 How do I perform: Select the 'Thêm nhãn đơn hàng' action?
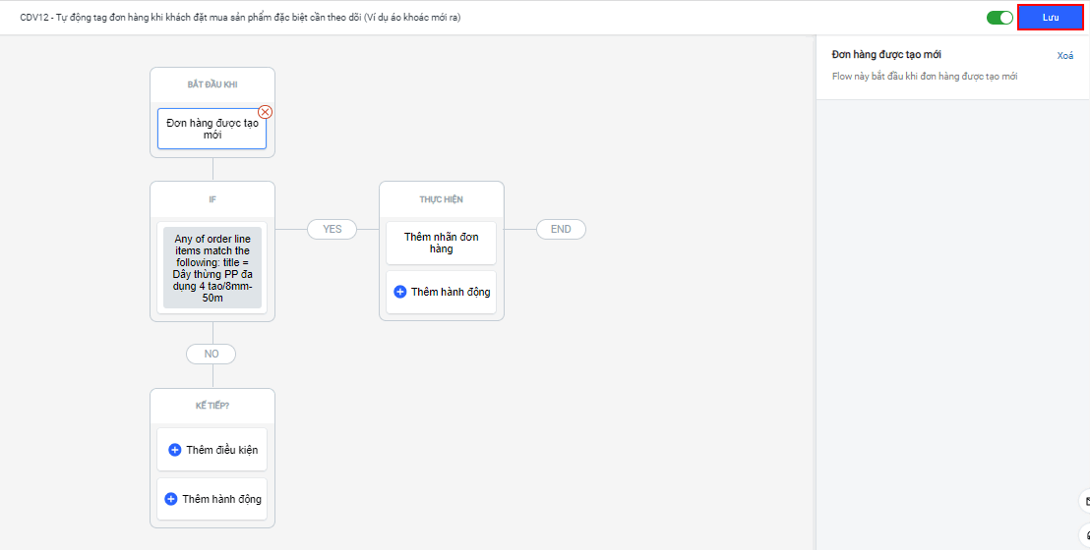pyautogui.click(x=441, y=243)
